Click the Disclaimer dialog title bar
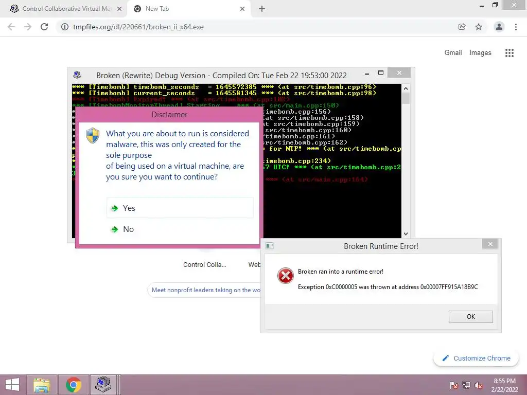 [x=169, y=115]
